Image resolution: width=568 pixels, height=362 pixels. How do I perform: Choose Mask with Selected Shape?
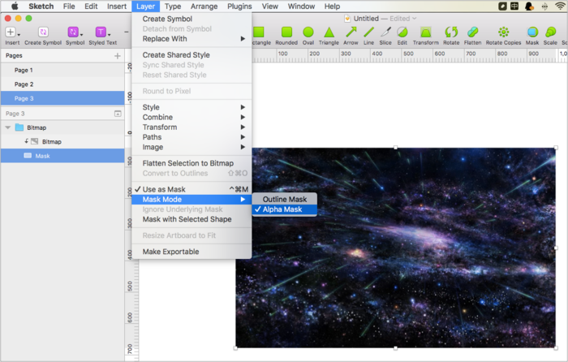191,219
